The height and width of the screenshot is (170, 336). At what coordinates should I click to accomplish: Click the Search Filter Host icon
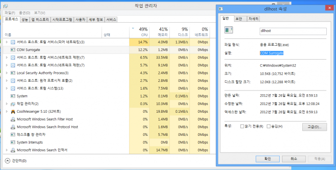pos(13,119)
